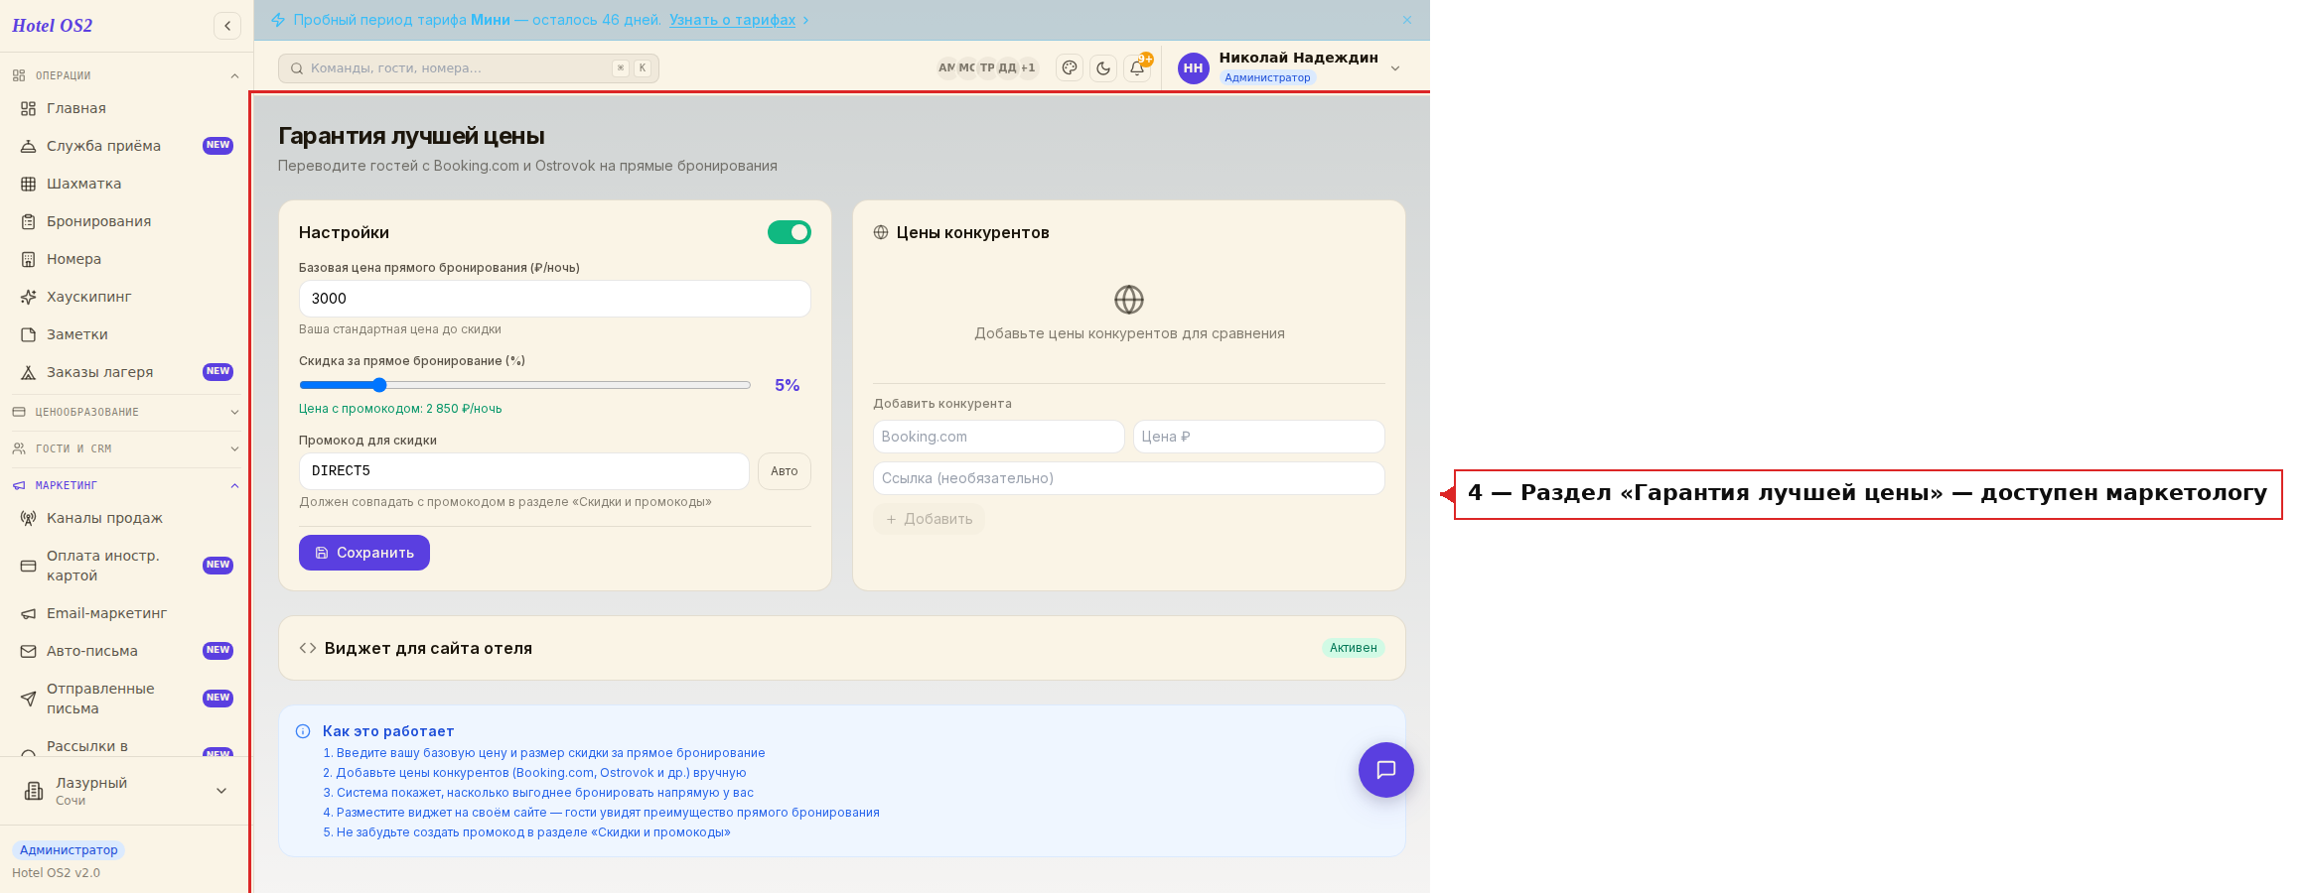2306x893 pixels.
Task: Open the Узнать о тарифах link
Action: 732,20
